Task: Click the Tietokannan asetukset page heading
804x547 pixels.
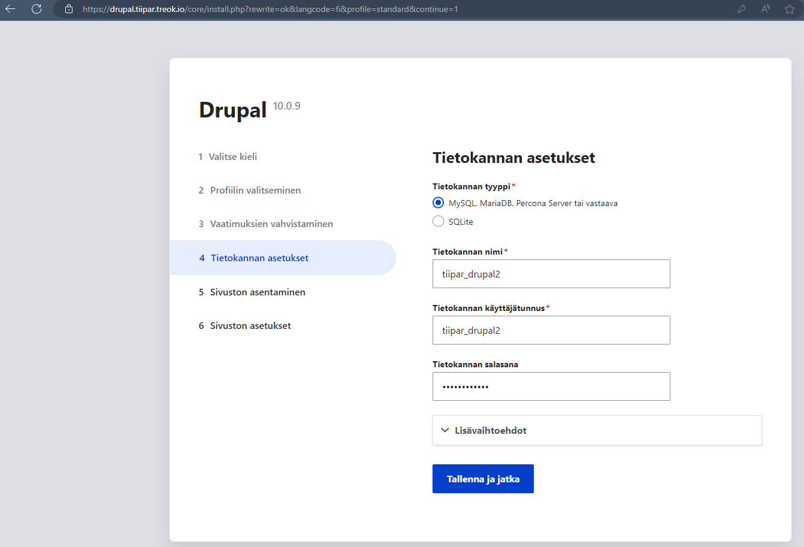Action: 514,158
